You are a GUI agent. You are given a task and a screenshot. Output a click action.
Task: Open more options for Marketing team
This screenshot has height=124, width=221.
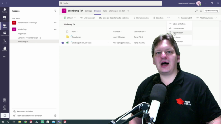click(x=55, y=29)
